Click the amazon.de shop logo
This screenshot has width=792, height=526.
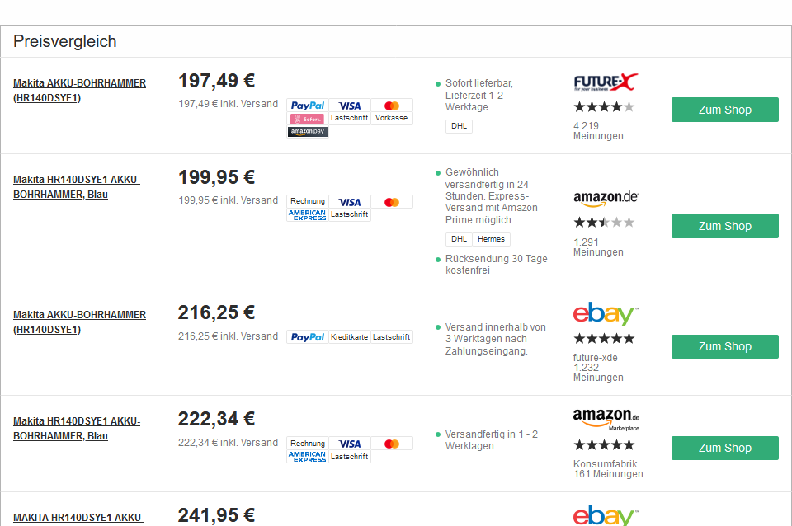point(606,199)
